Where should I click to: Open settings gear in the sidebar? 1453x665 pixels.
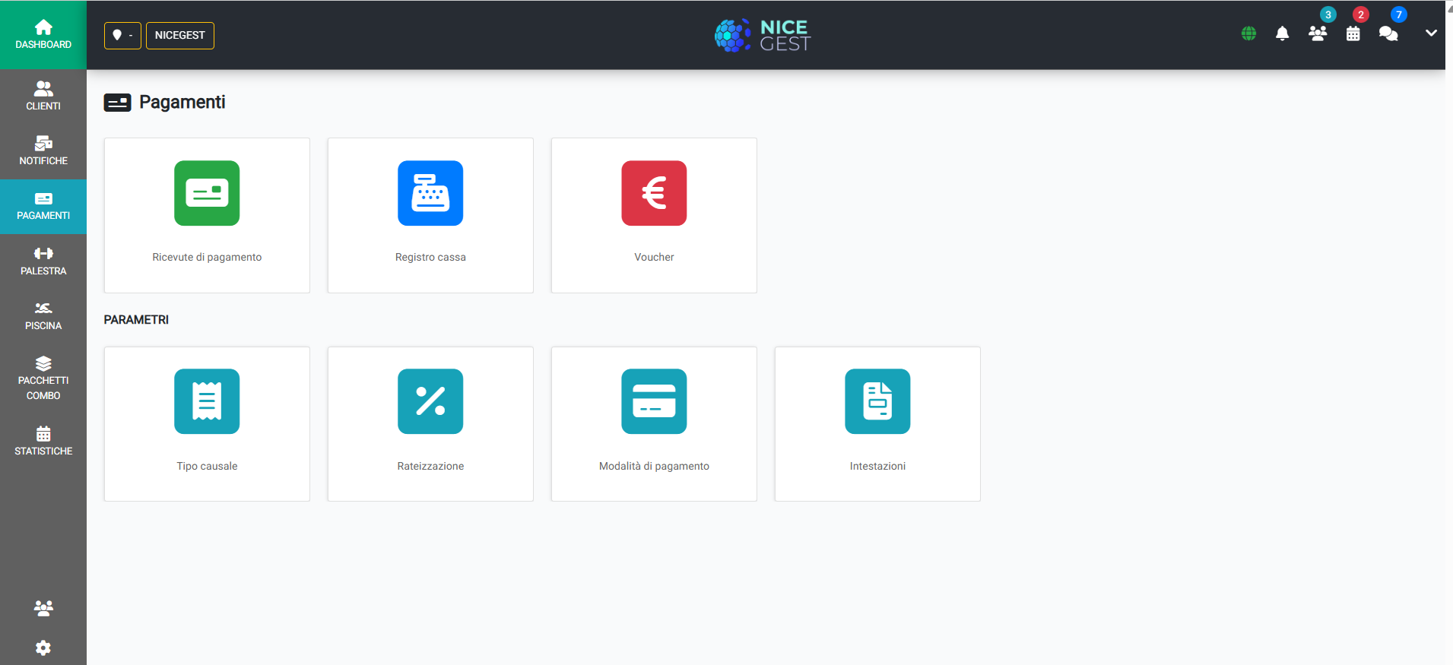pos(43,648)
